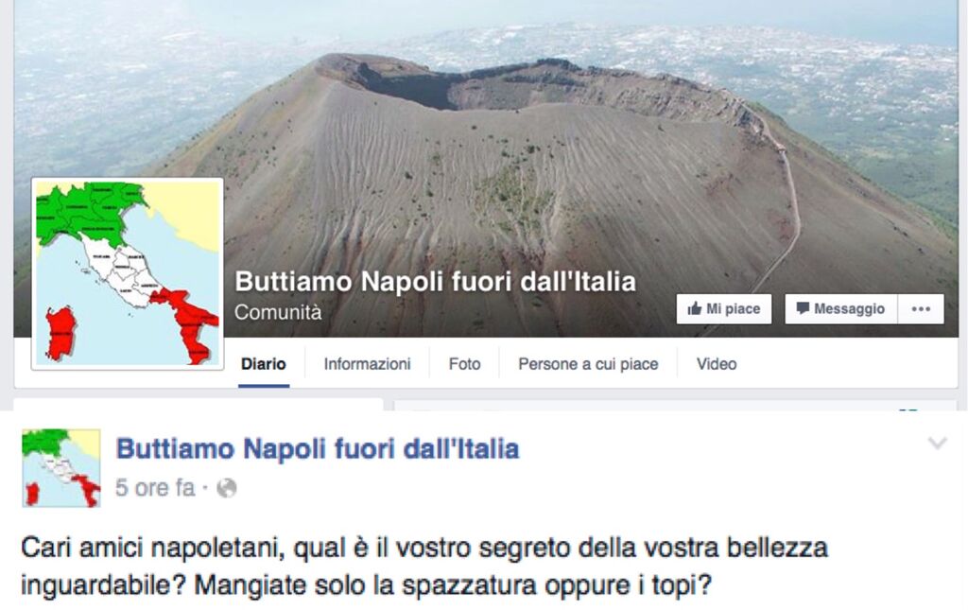This screenshot has height=610, width=968.
Task: Click the page title on cover photo
Action: pos(435,282)
